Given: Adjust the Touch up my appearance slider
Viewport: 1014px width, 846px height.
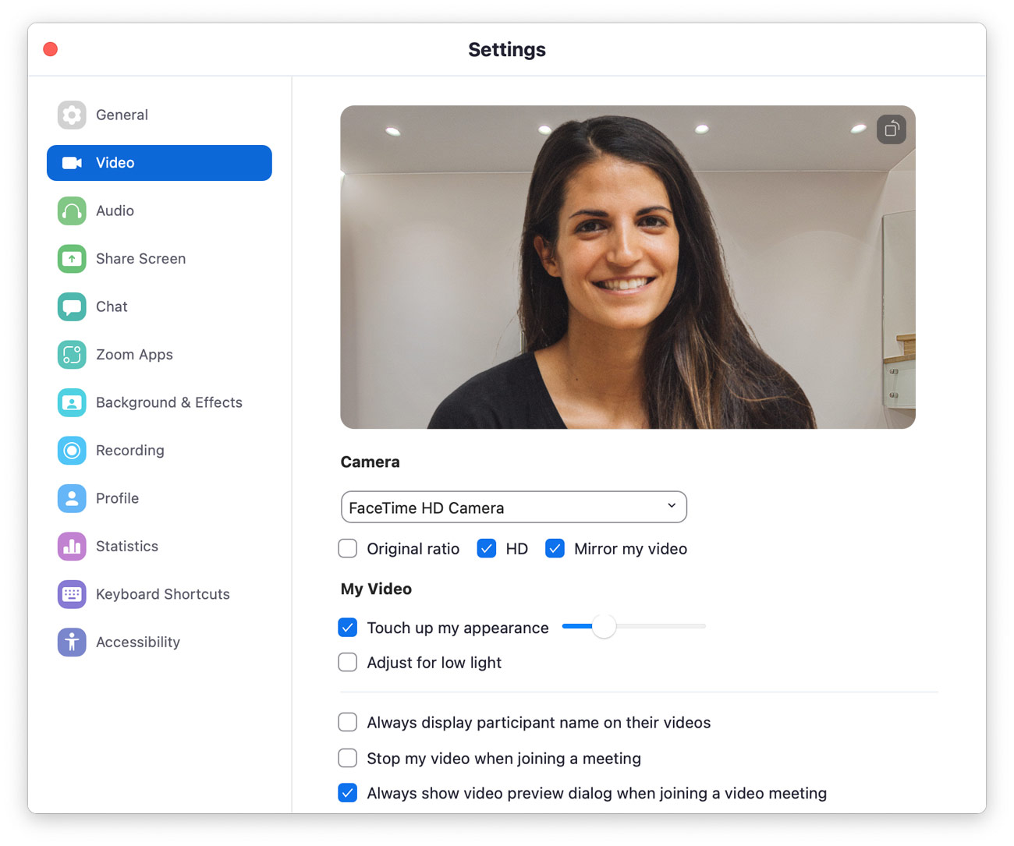Looking at the screenshot, I should [603, 626].
